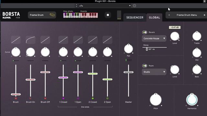The image size is (207, 116).
Task: Click the 1 Open curve shape icon
Action: click(x=78, y=40)
